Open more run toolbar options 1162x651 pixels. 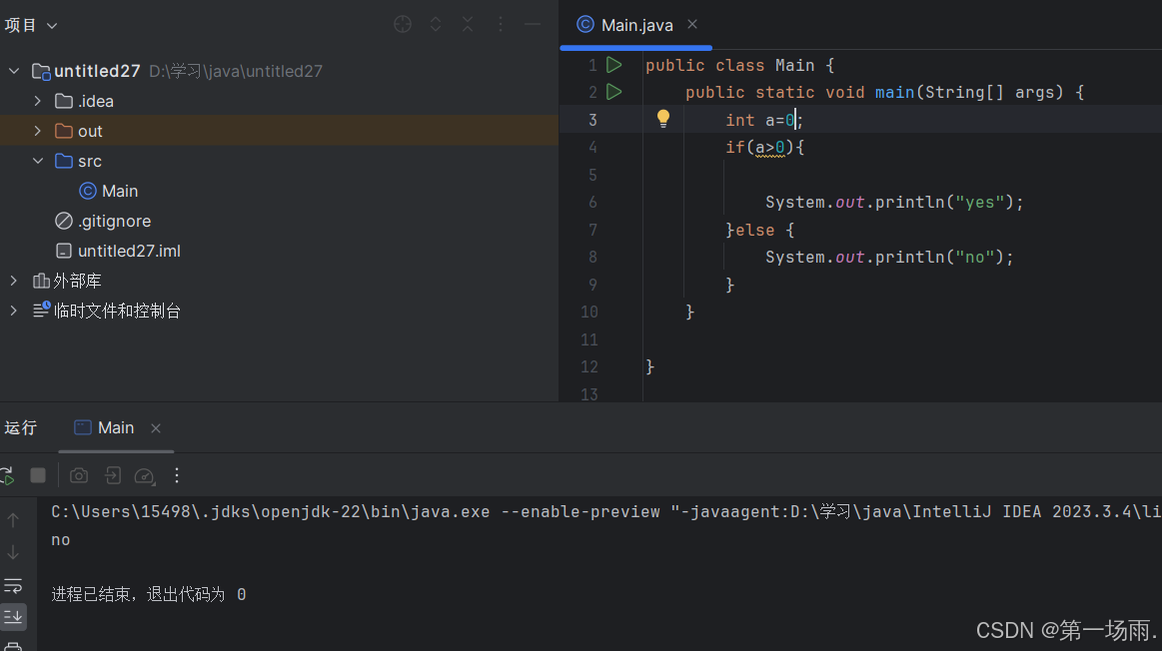coord(177,475)
